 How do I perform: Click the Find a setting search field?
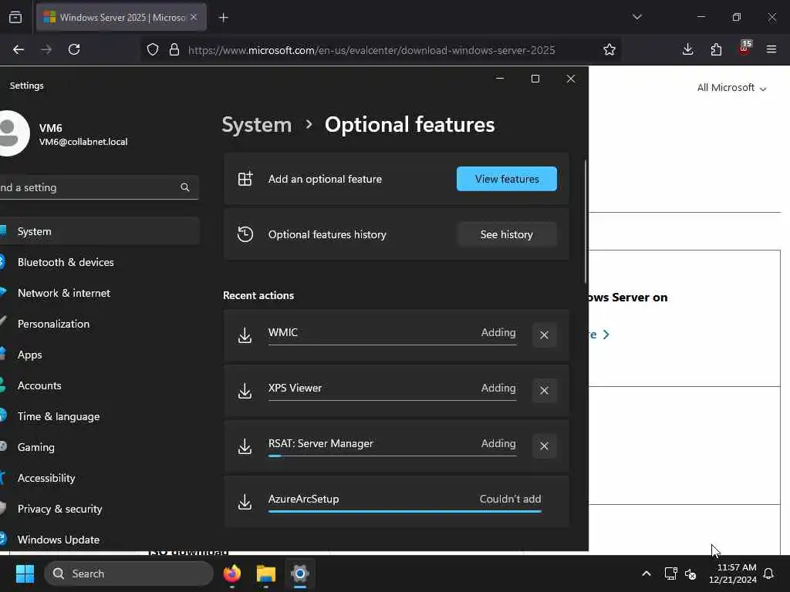[x=99, y=187]
